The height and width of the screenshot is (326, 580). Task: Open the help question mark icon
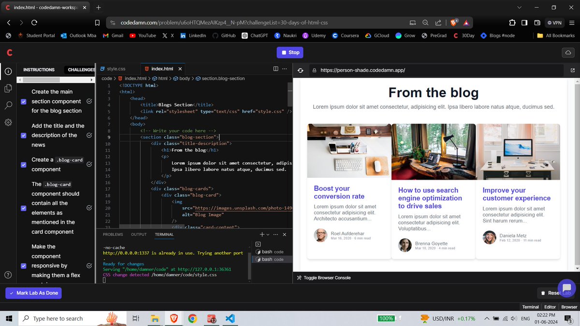pyautogui.click(x=8, y=275)
